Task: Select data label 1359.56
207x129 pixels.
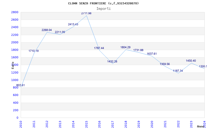Action: pyautogui.click(x=165, y=64)
